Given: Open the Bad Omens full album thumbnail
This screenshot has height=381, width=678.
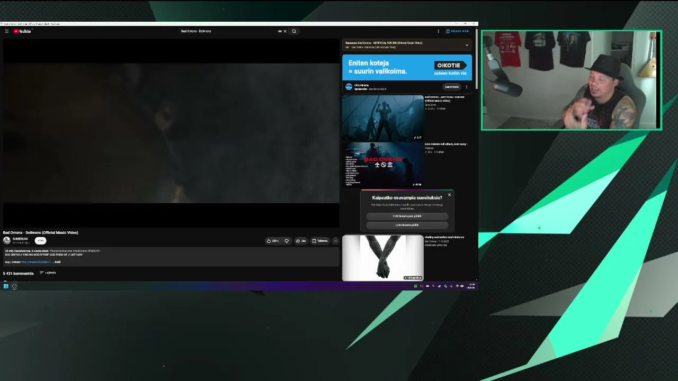Looking at the screenshot, I should (382, 165).
